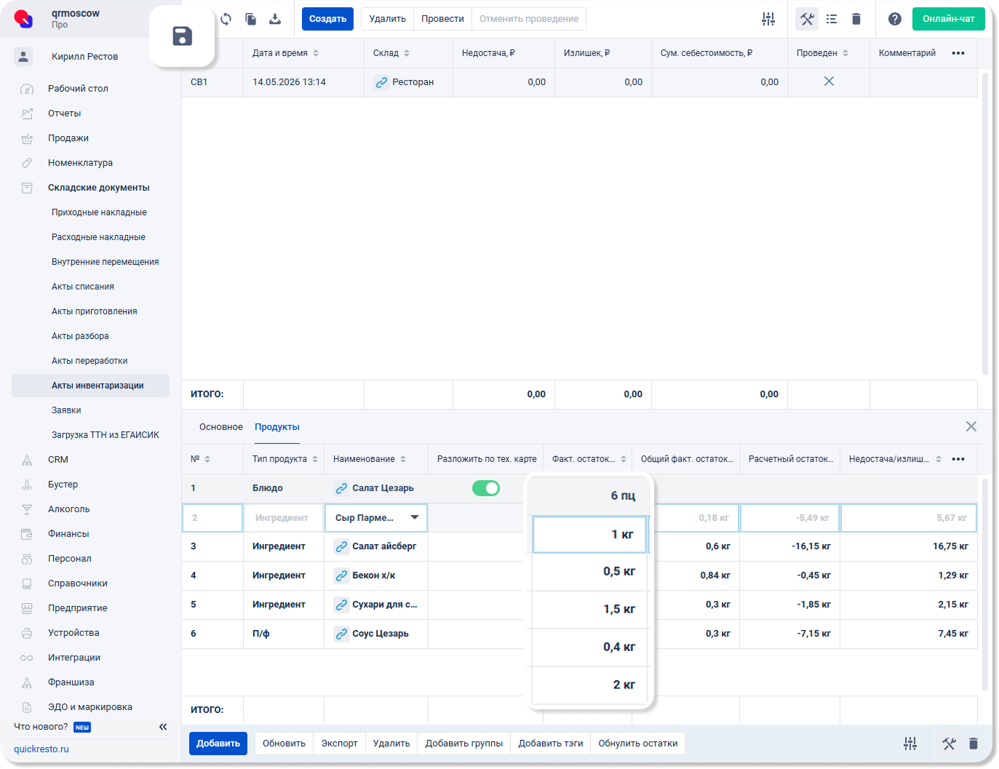999x769 pixels.
Task: Open the three-dots column menu in products table
Action: [x=958, y=459]
